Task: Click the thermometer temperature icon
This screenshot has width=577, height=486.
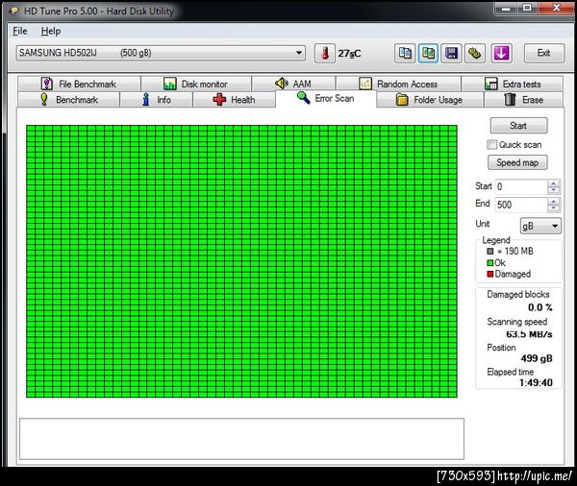Action: pyautogui.click(x=325, y=53)
